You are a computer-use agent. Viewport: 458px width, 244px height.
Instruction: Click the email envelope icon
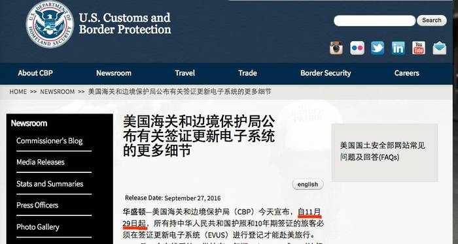point(439,48)
